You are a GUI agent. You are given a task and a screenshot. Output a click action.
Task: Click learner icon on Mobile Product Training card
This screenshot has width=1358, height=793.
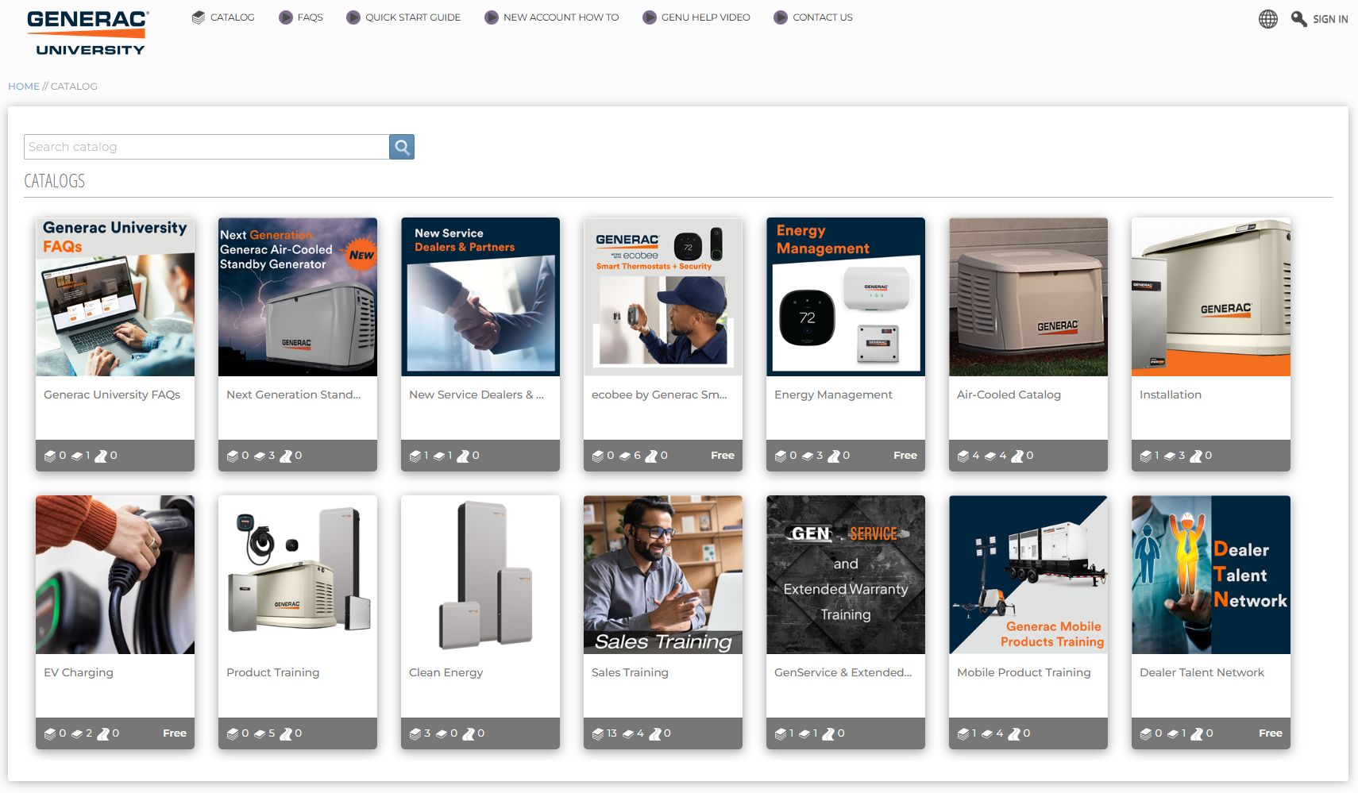point(1014,733)
